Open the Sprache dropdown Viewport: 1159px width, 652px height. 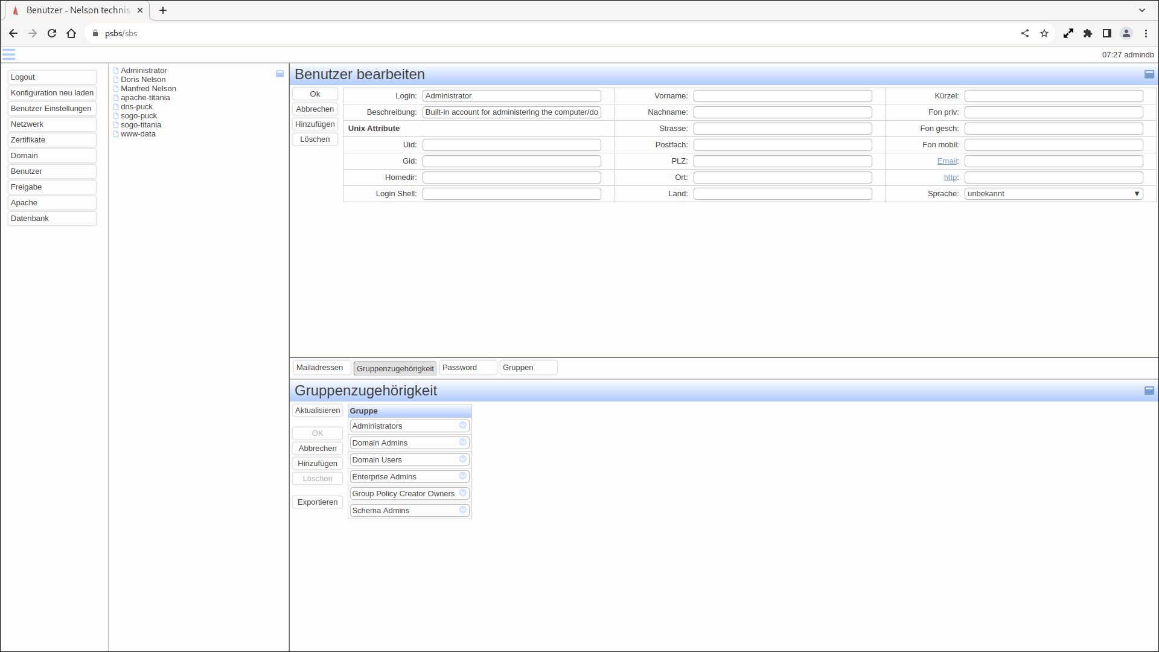[1053, 194]
